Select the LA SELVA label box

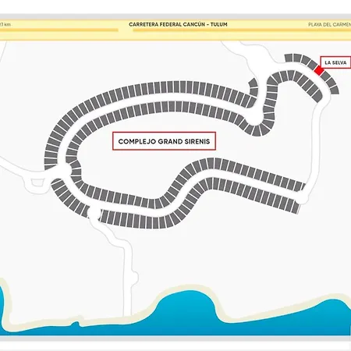tap(335, 62)
